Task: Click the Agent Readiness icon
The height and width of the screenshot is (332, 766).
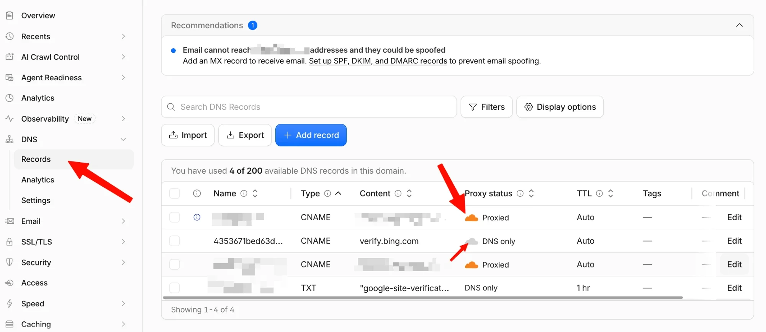Action: [x=10, y=78]
